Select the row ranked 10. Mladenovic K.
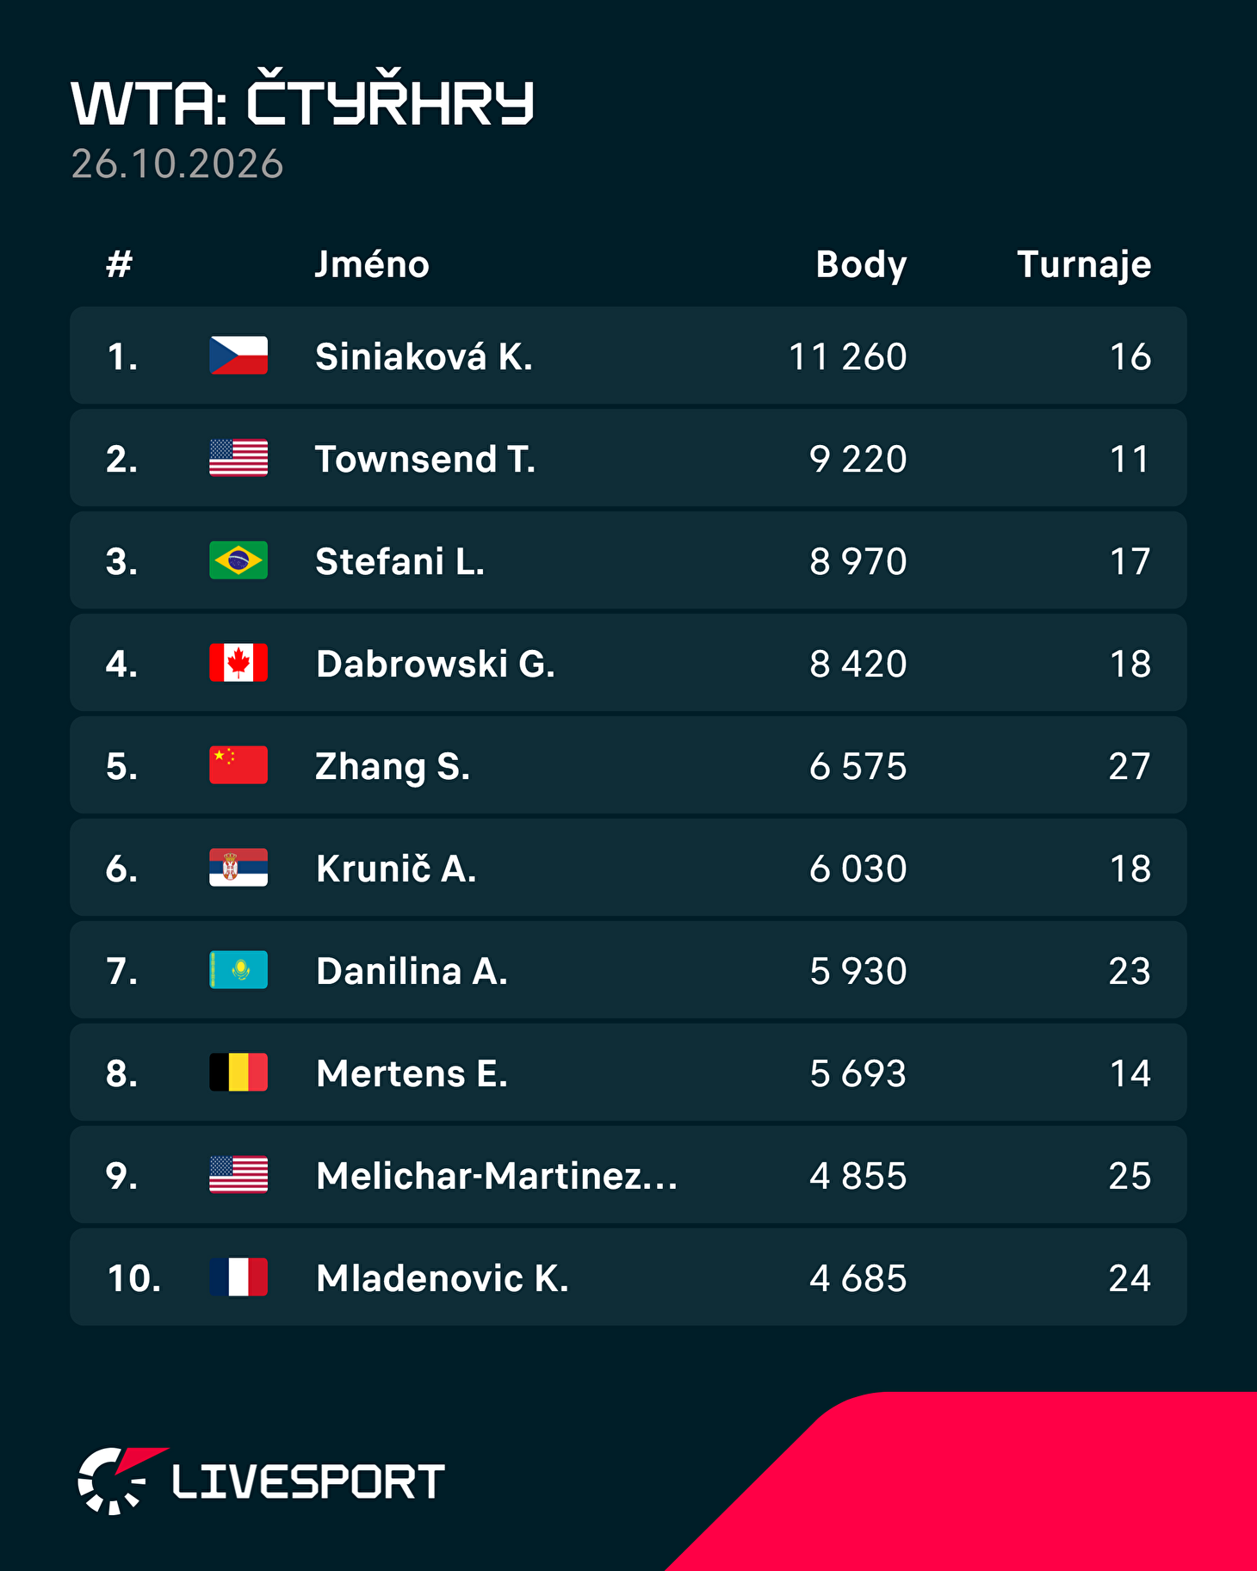1257x1571 pixels. tap(628, 1277)
